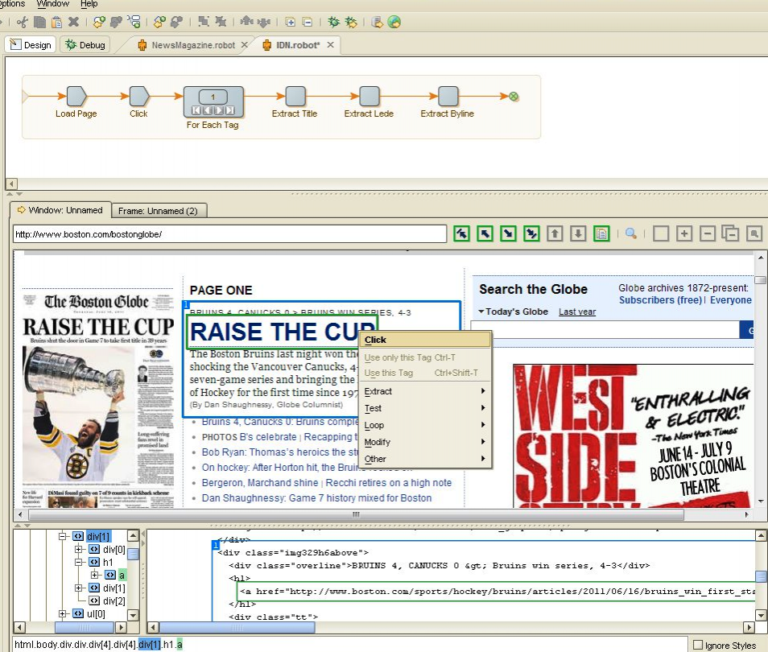Switch to Debug mode
Image resolution: width=768 pixels, height=652 pixels.
85,44
